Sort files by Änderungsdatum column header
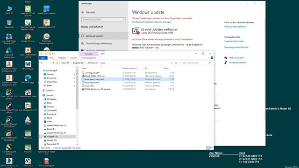 pos(129,68)
